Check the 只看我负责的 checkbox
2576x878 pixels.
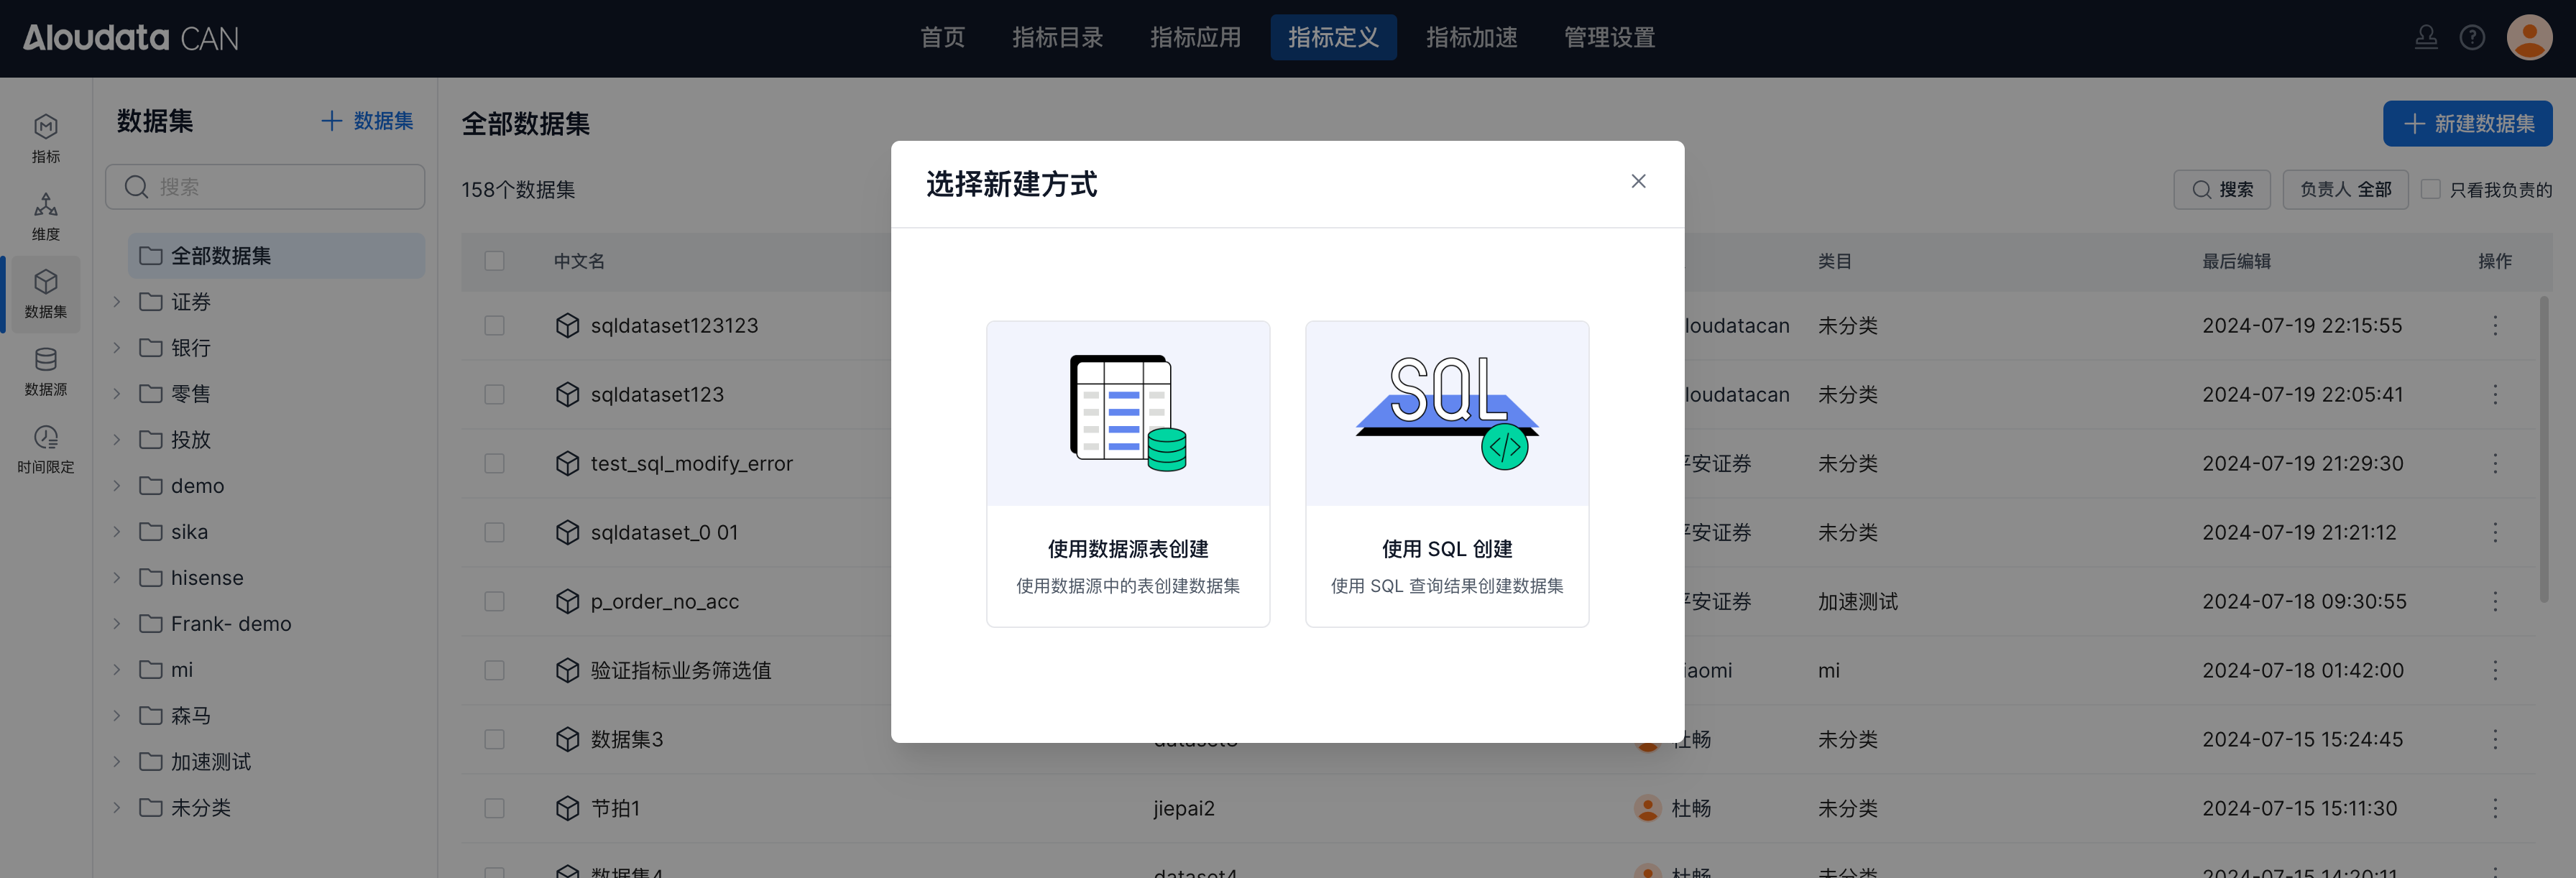[2431, 189]
